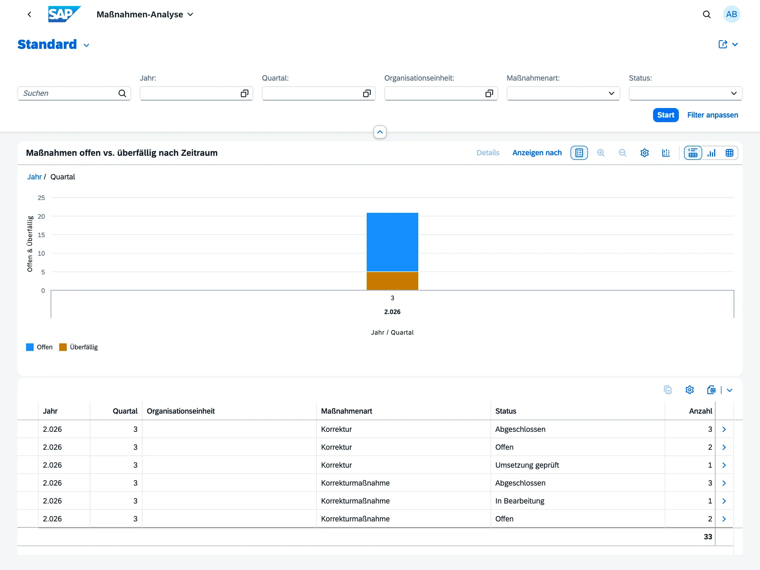Switch to table-only view
The height and width of the screenshot is (570, 760).
(729, 153)
